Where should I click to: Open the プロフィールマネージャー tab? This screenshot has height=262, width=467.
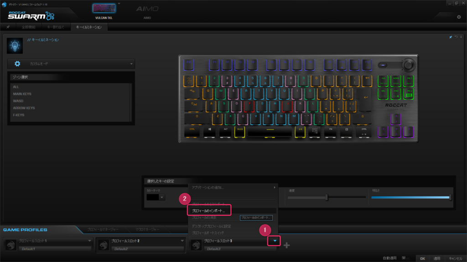(103, 229)
